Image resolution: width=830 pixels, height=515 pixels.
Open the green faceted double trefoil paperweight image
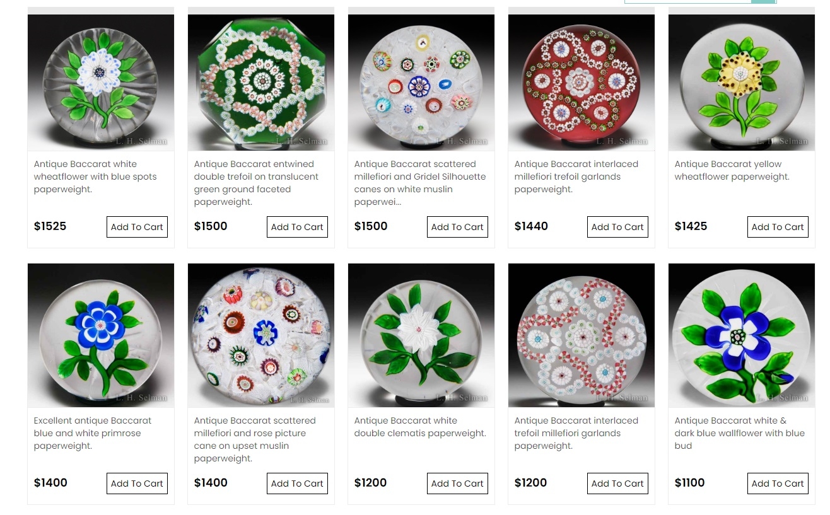[x=261, y=83]
